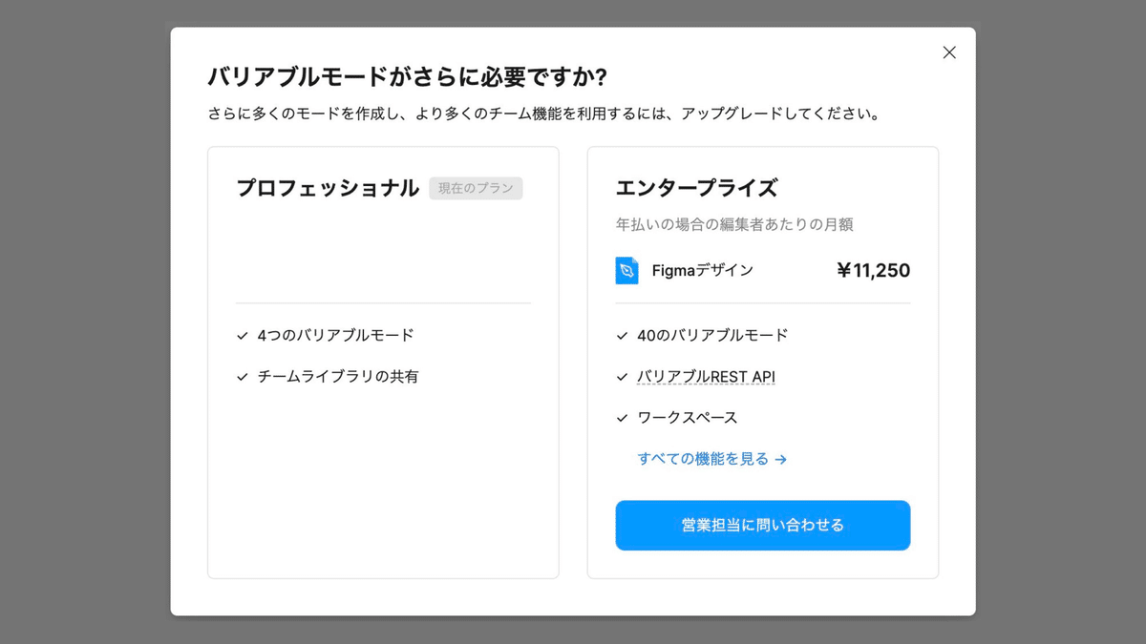Click the arrow beside すべての機能を見る

click(x=780, y=460)
